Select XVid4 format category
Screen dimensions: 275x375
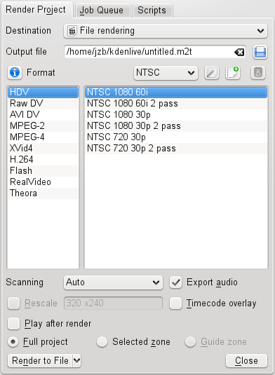tap(43, 149)
